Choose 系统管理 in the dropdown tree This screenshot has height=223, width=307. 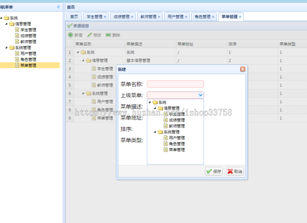click(172, 132)
